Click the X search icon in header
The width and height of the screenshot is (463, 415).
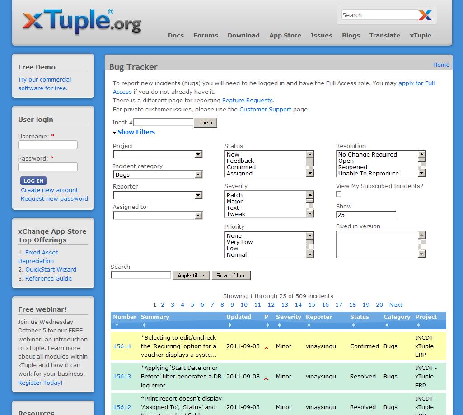pyautogui.click(x=425, y=15)
